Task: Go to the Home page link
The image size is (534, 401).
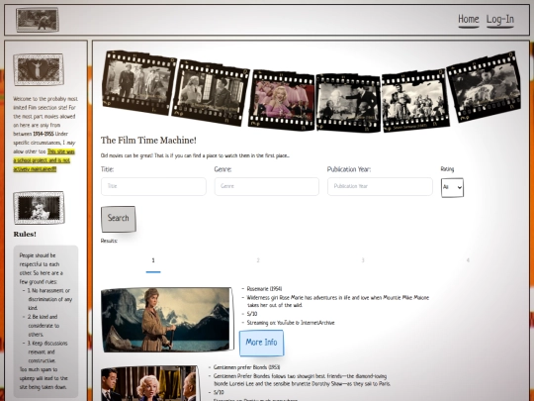Action: click(469, 20)
